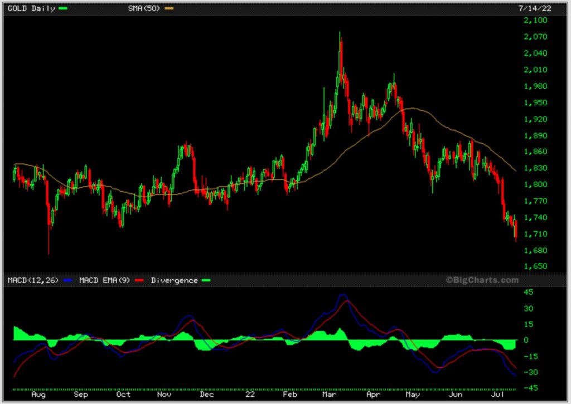Click the green GOLD Daily legend swatch
The image size is (571, 404).
(62, 8)
